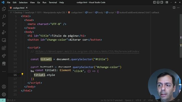Click the opening script tag on line 9
Screen dimensions: 182x102
[x=34, y=48]
